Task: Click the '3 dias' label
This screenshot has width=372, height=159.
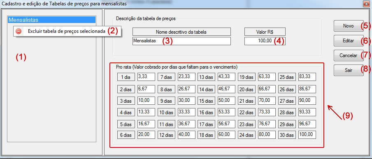Action: point(126,101)
